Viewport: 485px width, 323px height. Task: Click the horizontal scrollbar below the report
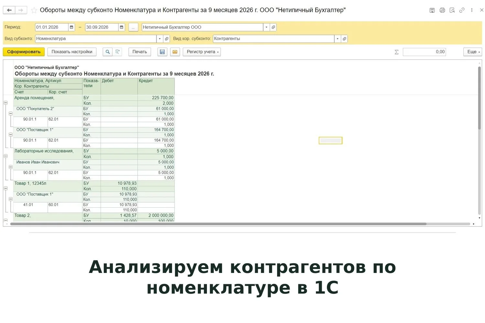click(x=218, y=224)
